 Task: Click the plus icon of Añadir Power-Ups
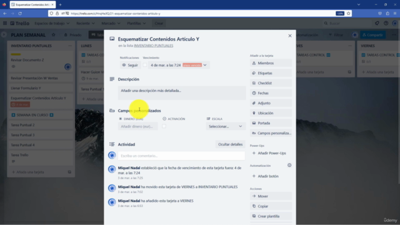pyautogui.click(x=254, y=153)
